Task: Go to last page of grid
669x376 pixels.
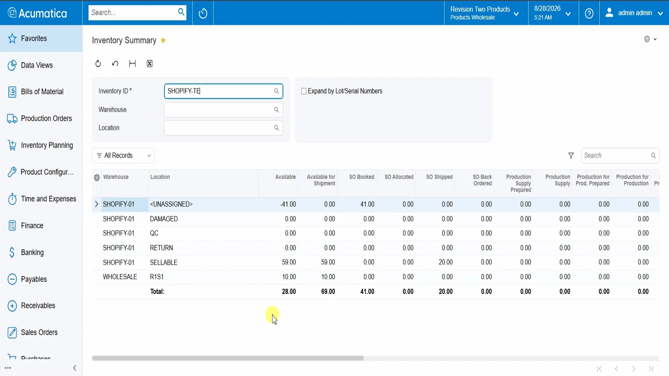Action: point(651,369)
